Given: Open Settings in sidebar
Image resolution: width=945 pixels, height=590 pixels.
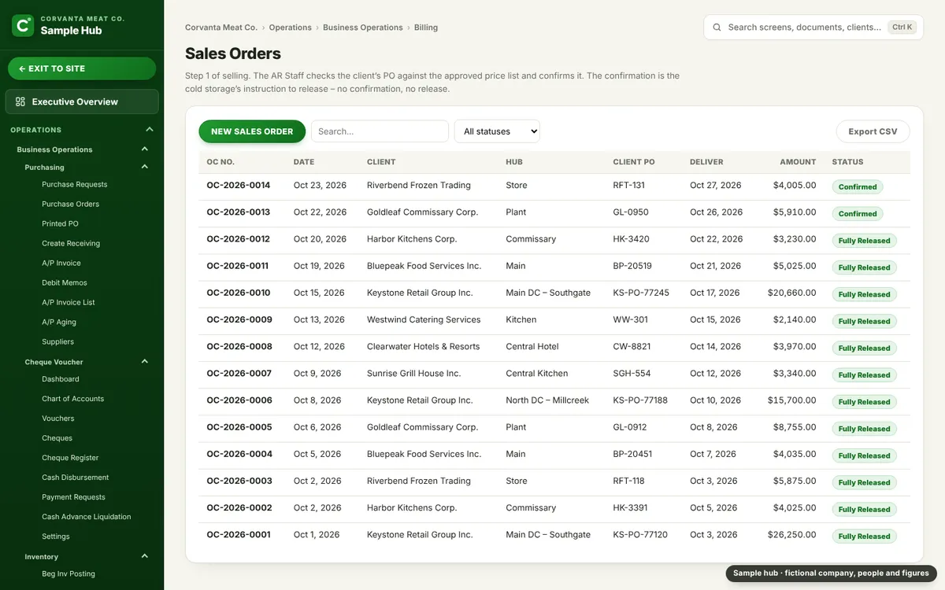Looking at the screenshot, I should click(56, 537).
